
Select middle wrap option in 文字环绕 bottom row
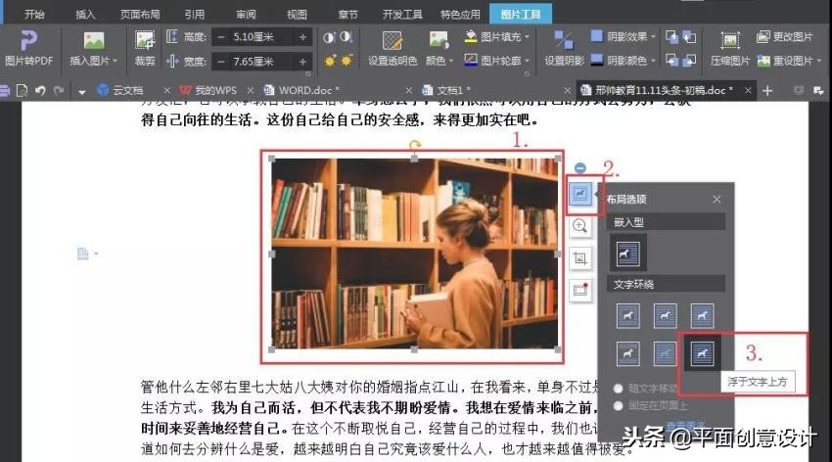pyautogui.click(x=665, y=353)
